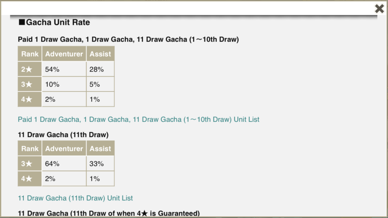Select the 64% Adventurer rate cell
This screenshot has height=218, width=388.
pos(64,164)
